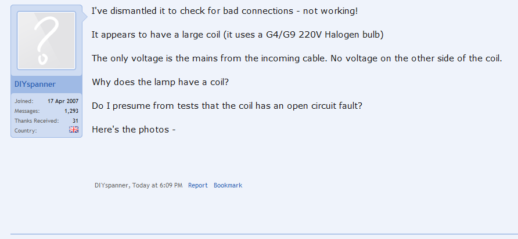Click the 'Joined:' label in user info

pos(24,101)
